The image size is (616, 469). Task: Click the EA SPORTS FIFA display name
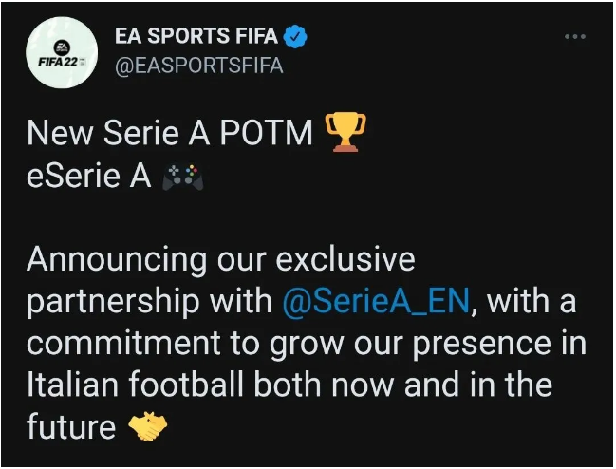pos(196,36)
